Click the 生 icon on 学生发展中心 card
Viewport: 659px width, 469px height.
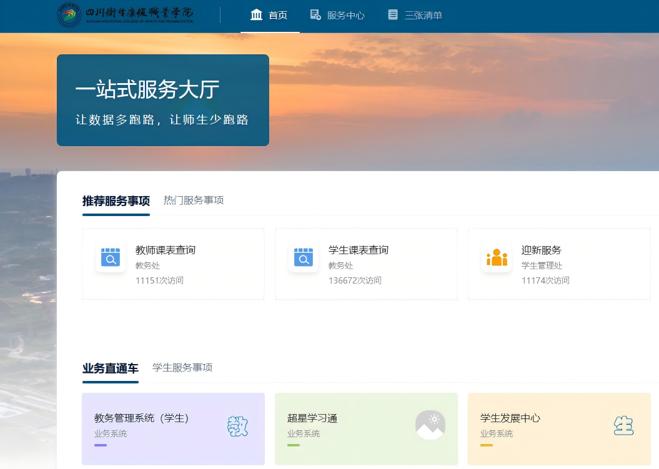623,426
